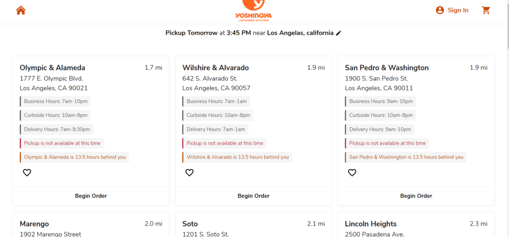The image size is (509, 237).
Task: Begin order at Wilshire & Alvarado
Action: click(x=254, y=196)
